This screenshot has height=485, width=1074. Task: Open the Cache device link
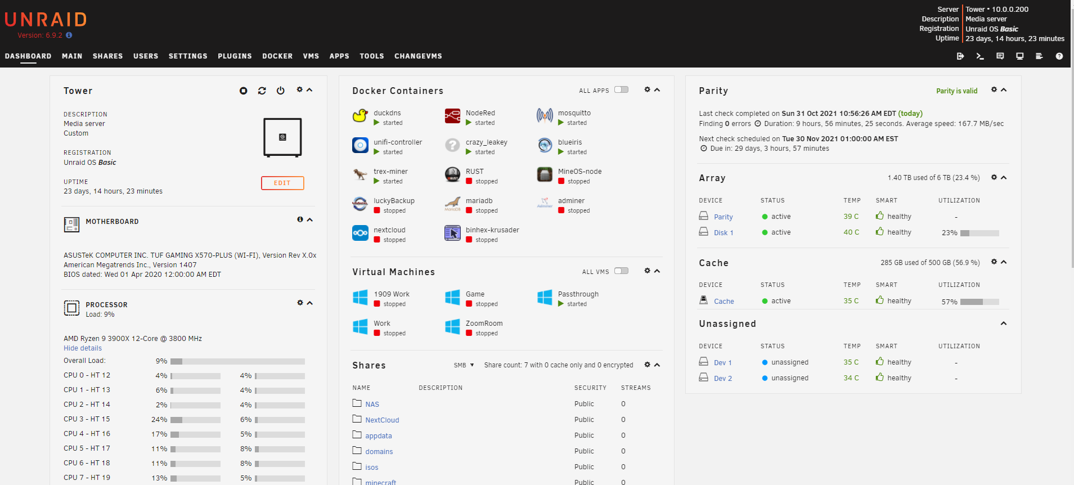click(x=724, y=302)
